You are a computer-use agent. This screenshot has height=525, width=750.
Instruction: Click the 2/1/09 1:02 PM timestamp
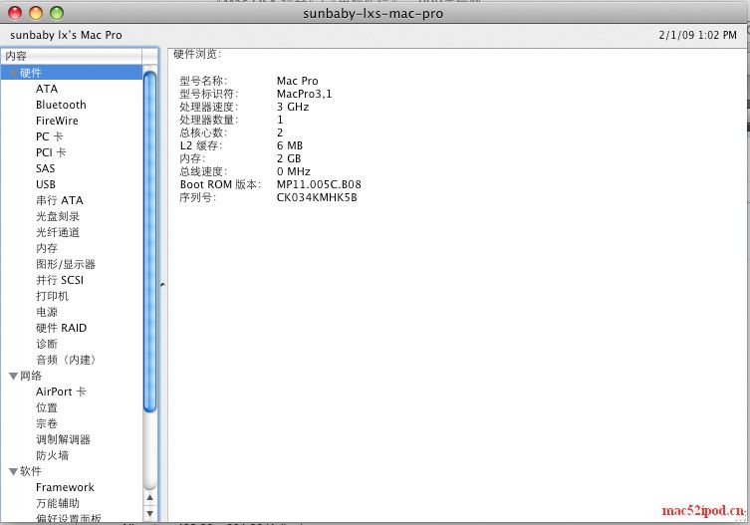(x=697, y=35)
